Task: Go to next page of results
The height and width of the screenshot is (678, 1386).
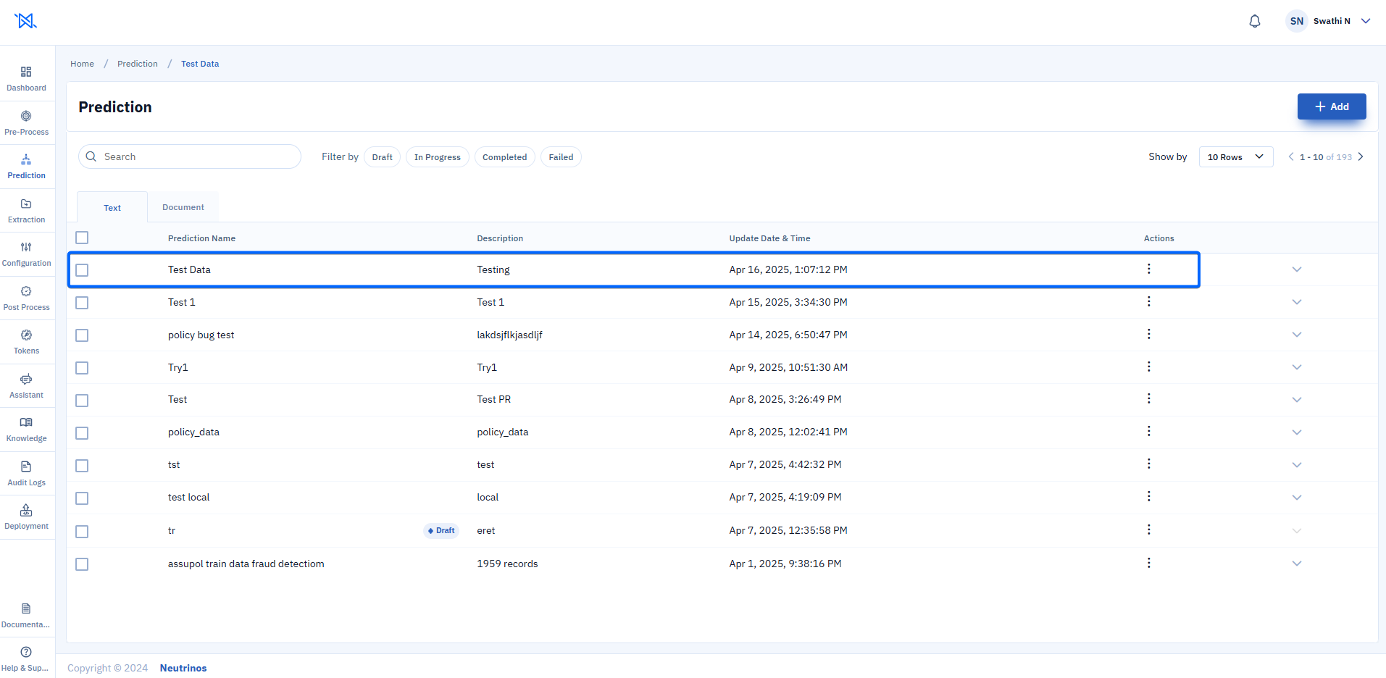Action: (1361, 156)
